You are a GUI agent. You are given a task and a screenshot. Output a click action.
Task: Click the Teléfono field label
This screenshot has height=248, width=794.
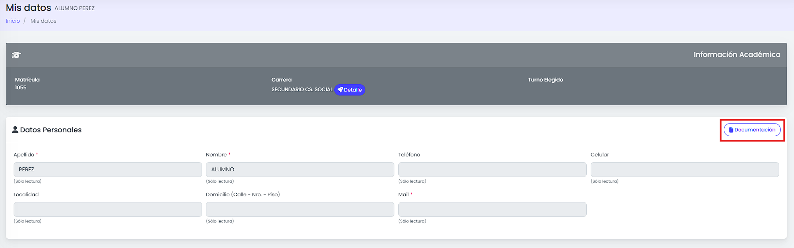(x=409, y=155)
